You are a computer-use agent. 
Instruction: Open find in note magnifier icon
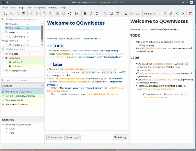(44, 14)
